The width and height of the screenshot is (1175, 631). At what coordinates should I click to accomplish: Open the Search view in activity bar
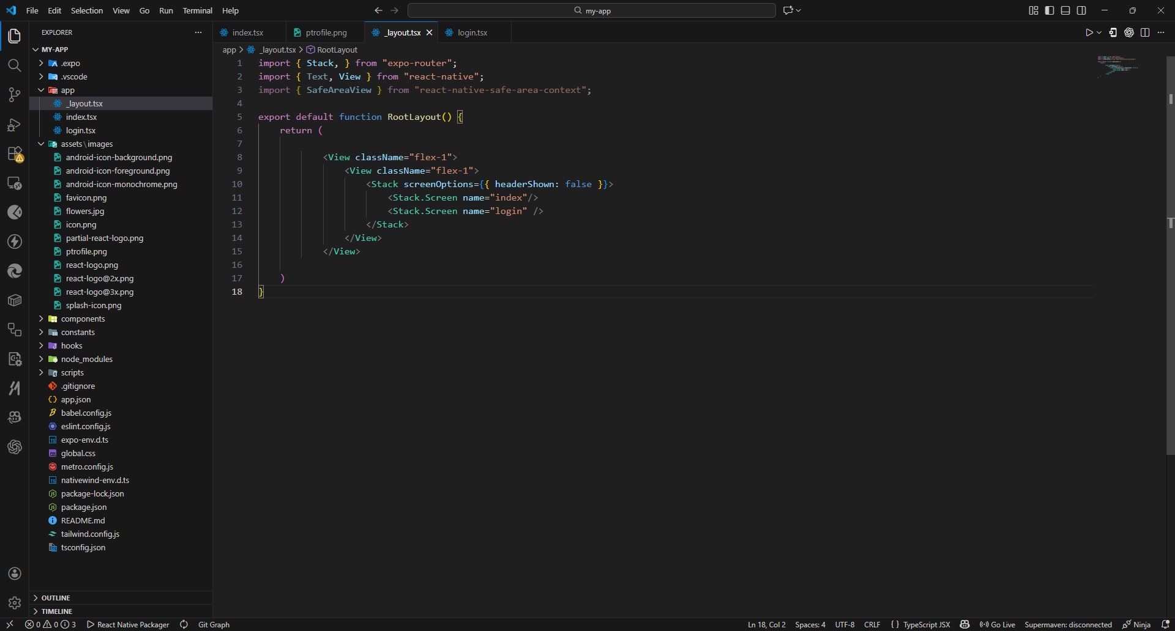(15, 65)
